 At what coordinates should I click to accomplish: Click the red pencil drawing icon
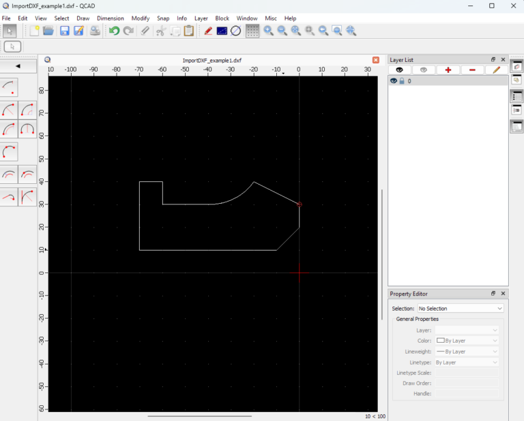208,31
